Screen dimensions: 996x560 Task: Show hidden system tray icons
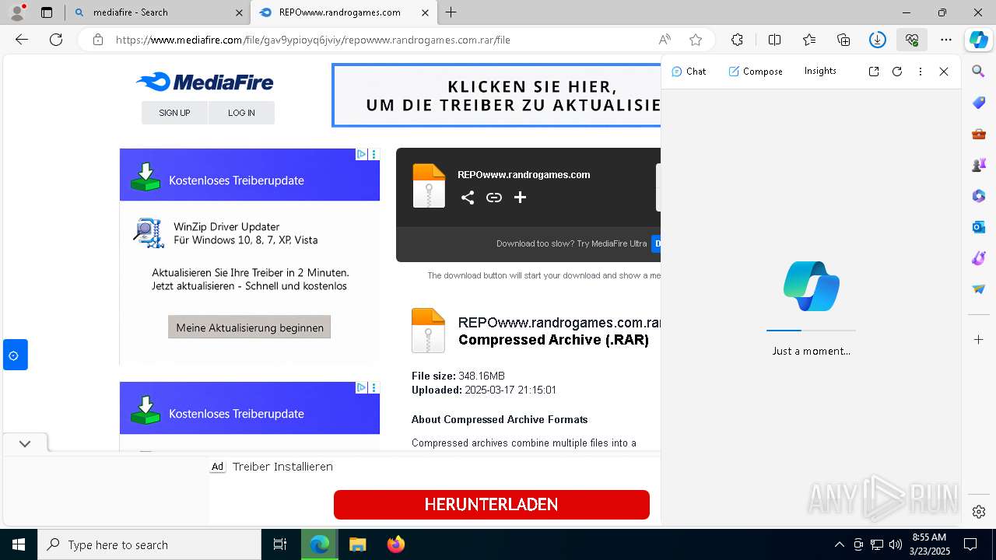839,544
